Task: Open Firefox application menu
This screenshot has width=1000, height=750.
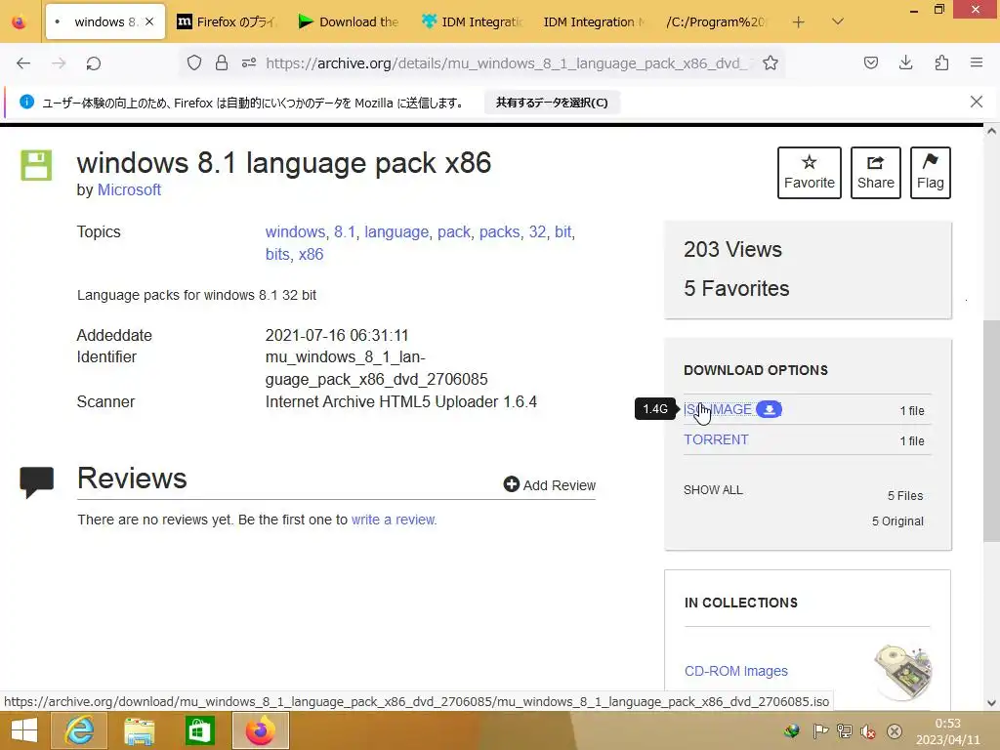Action: coord(977,62)
